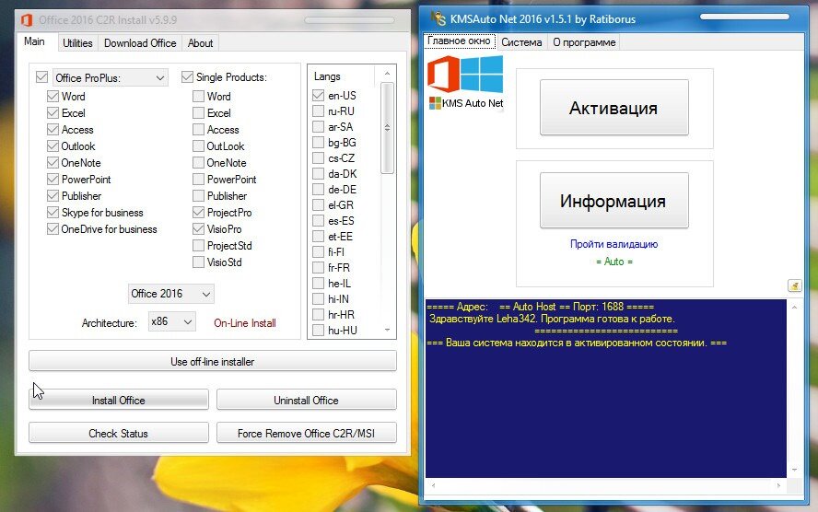Uncheck Word under Office ProPlus
Screen dimensions: 818x512
(x=53, y=97)
